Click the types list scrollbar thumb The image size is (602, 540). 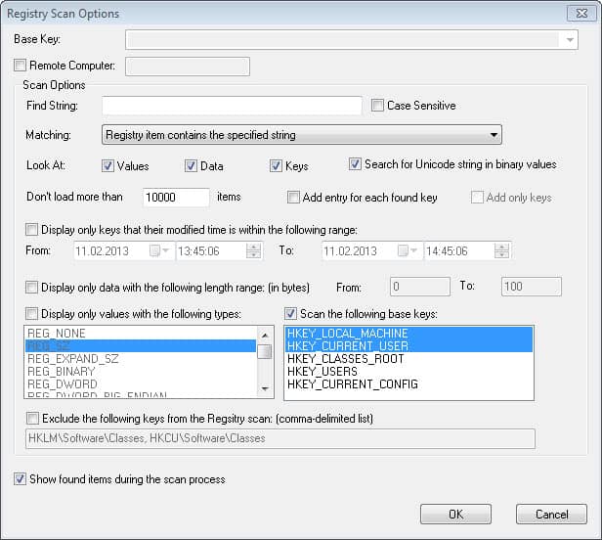click(265, 351)
